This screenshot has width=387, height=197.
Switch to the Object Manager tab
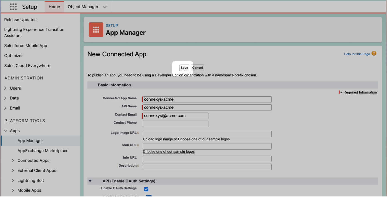pyautogui.click(x=83, y=7)
